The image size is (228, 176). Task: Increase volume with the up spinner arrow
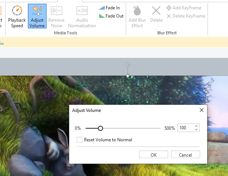(196, 126)
